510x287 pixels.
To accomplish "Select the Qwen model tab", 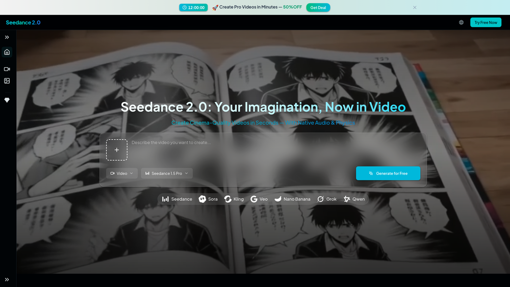I will click(x=354, y=199).
